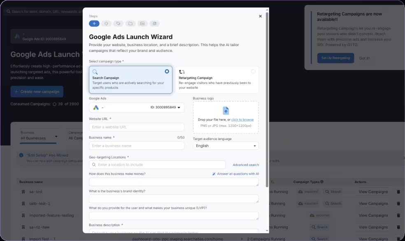Click the search icon in top bar
Viewport: 405px width, 241px height.
[x=9, y=12]
